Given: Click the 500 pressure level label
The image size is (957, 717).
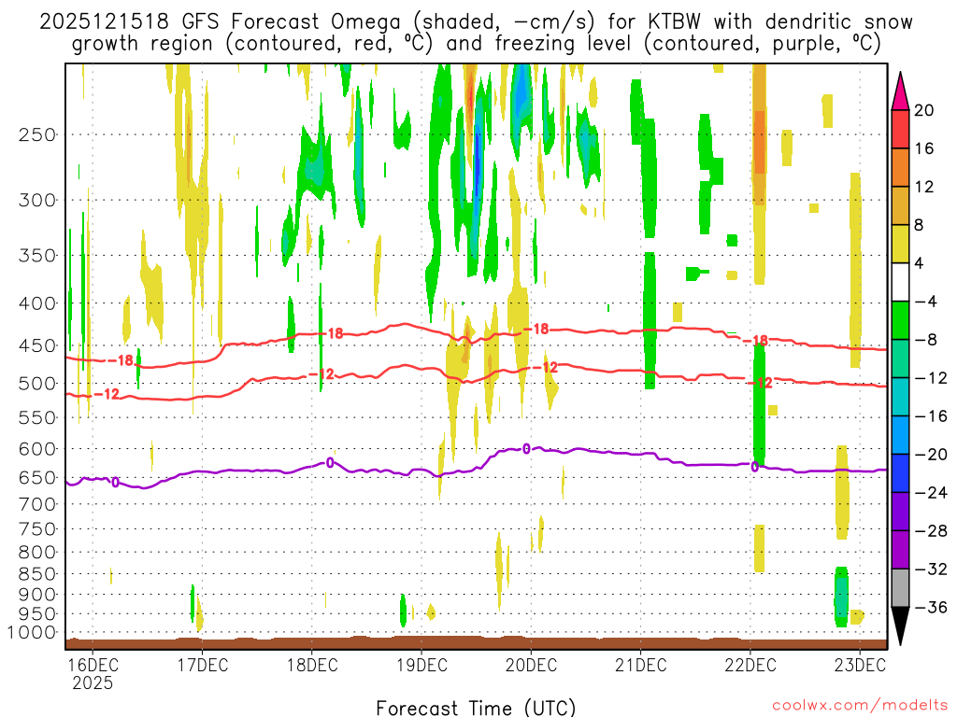Looking at the screenshot, I should coord(37,384).
